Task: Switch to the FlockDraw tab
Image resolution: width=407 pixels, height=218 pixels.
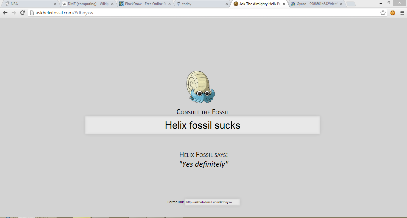Action: point(145,4)
